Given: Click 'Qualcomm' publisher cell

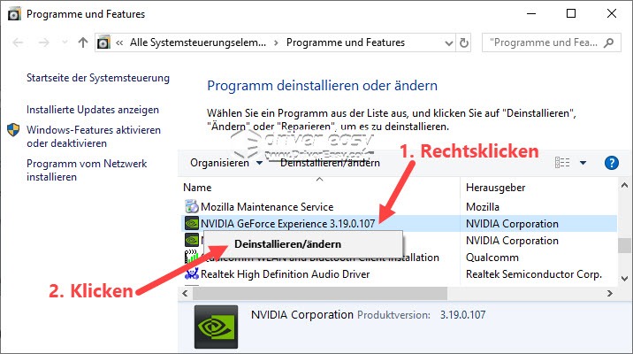Looking at the screenshot, I should coord(492,258).
